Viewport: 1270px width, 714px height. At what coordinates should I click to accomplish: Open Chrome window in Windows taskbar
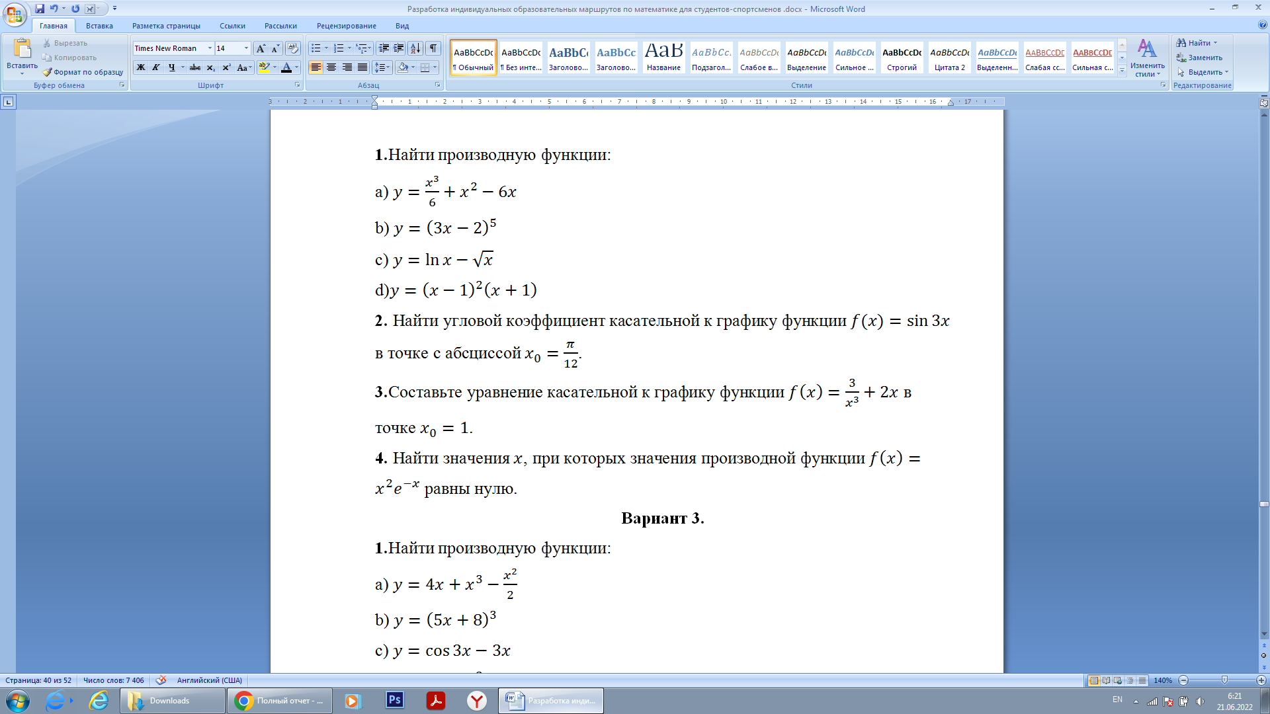tap(278, 701)
